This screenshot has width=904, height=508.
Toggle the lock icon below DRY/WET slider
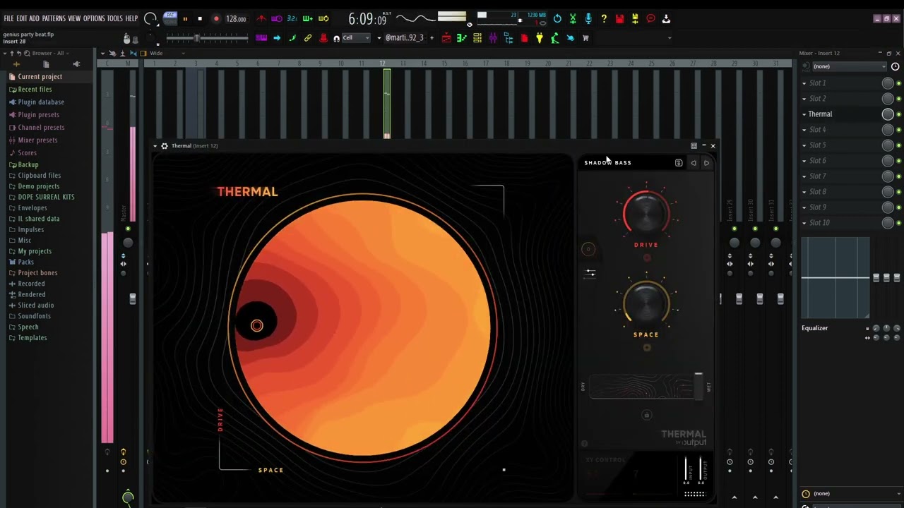click(646, 415)
